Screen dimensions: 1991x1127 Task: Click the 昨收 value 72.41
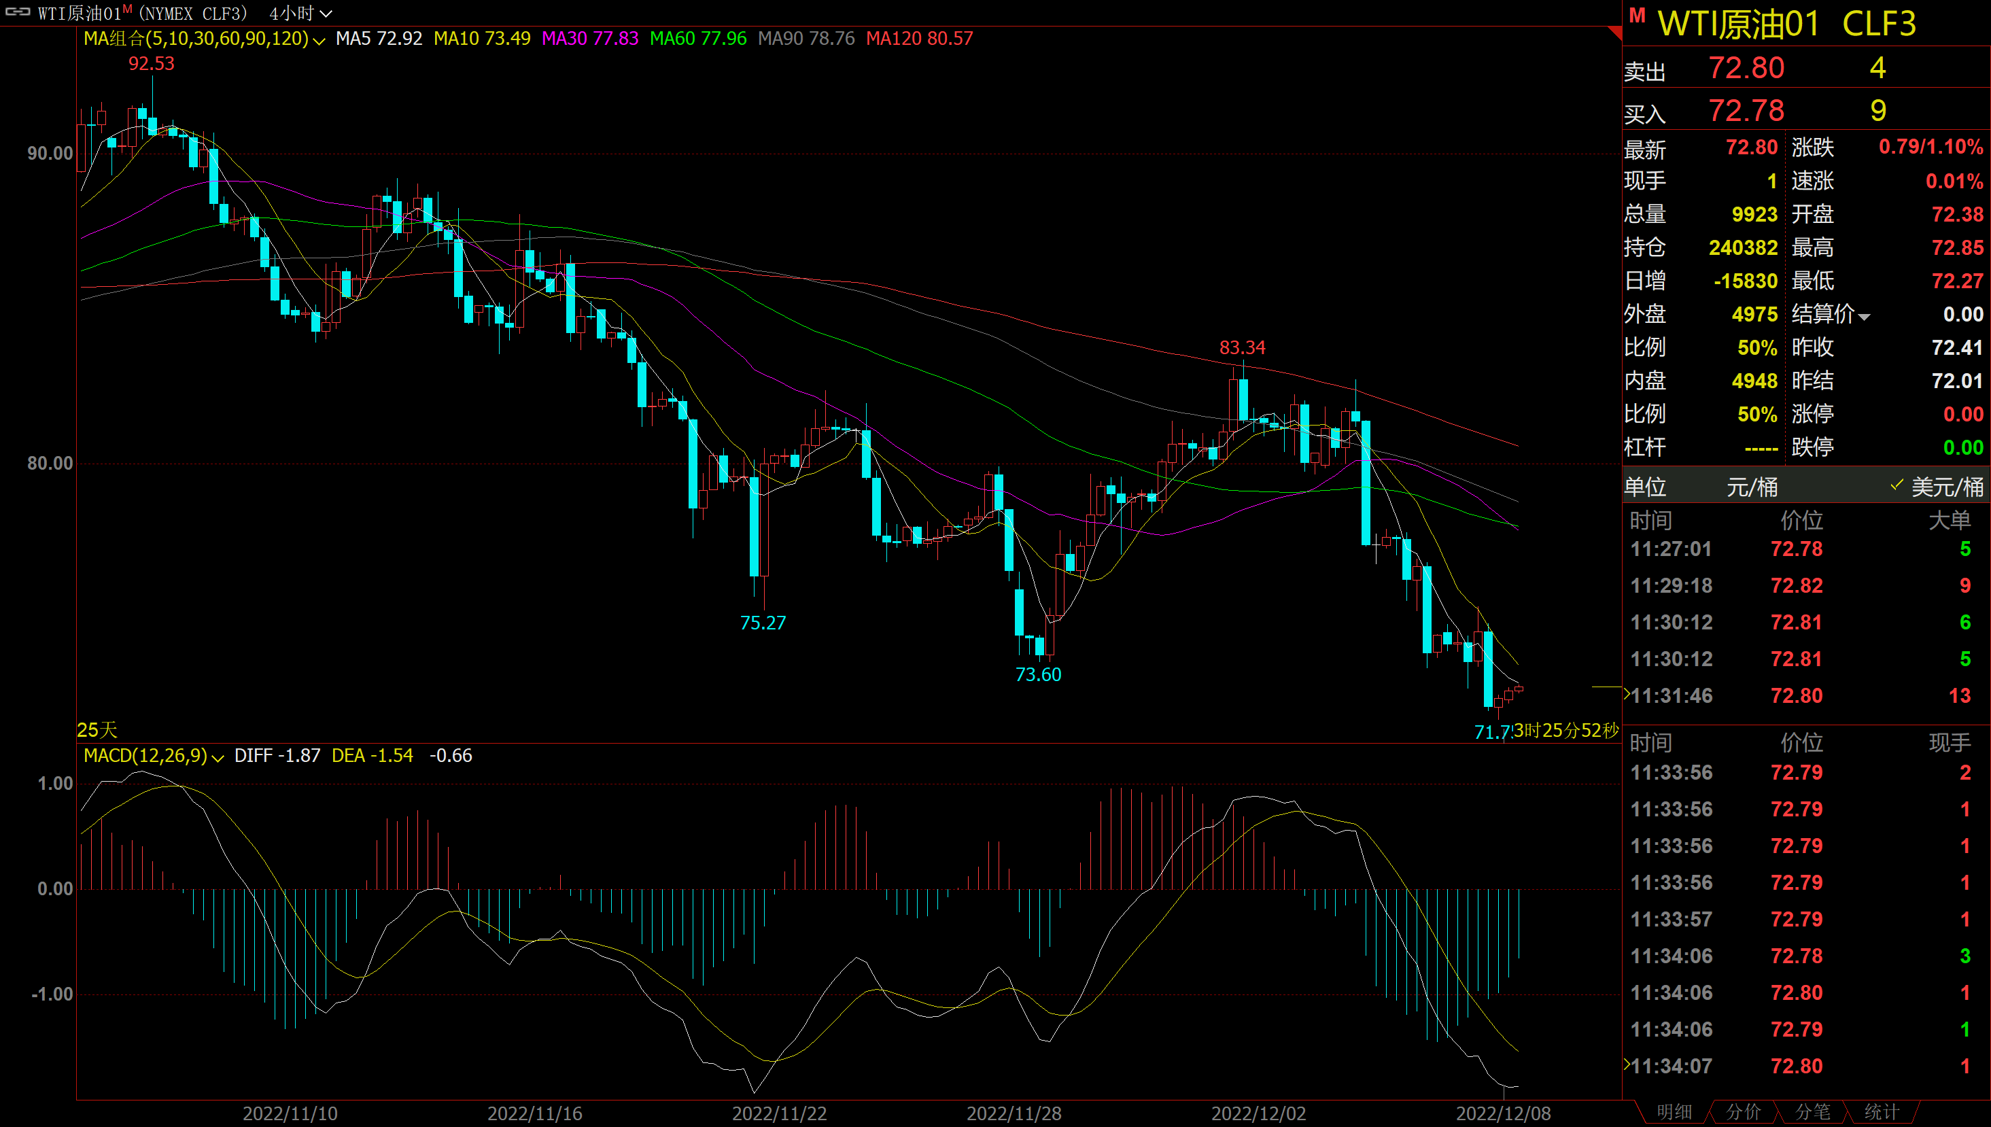1957,347
